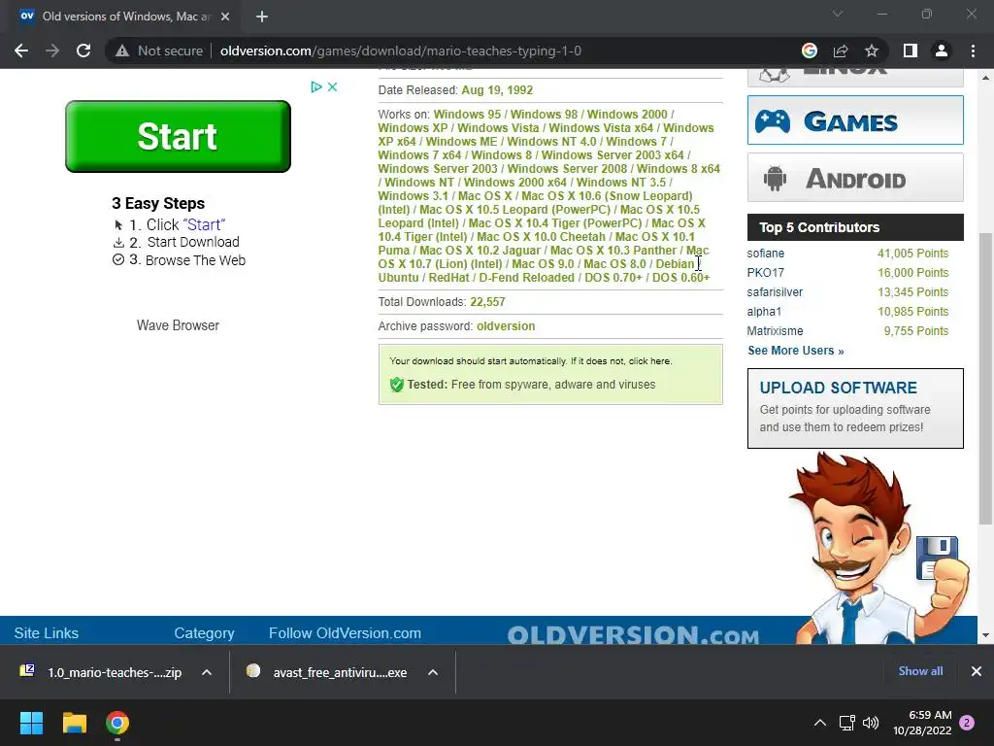Click Follow OldVersion.com footer heading
The height and width of the screenshot is (746, 994).
pyautogui.click(x=345, y=633)
